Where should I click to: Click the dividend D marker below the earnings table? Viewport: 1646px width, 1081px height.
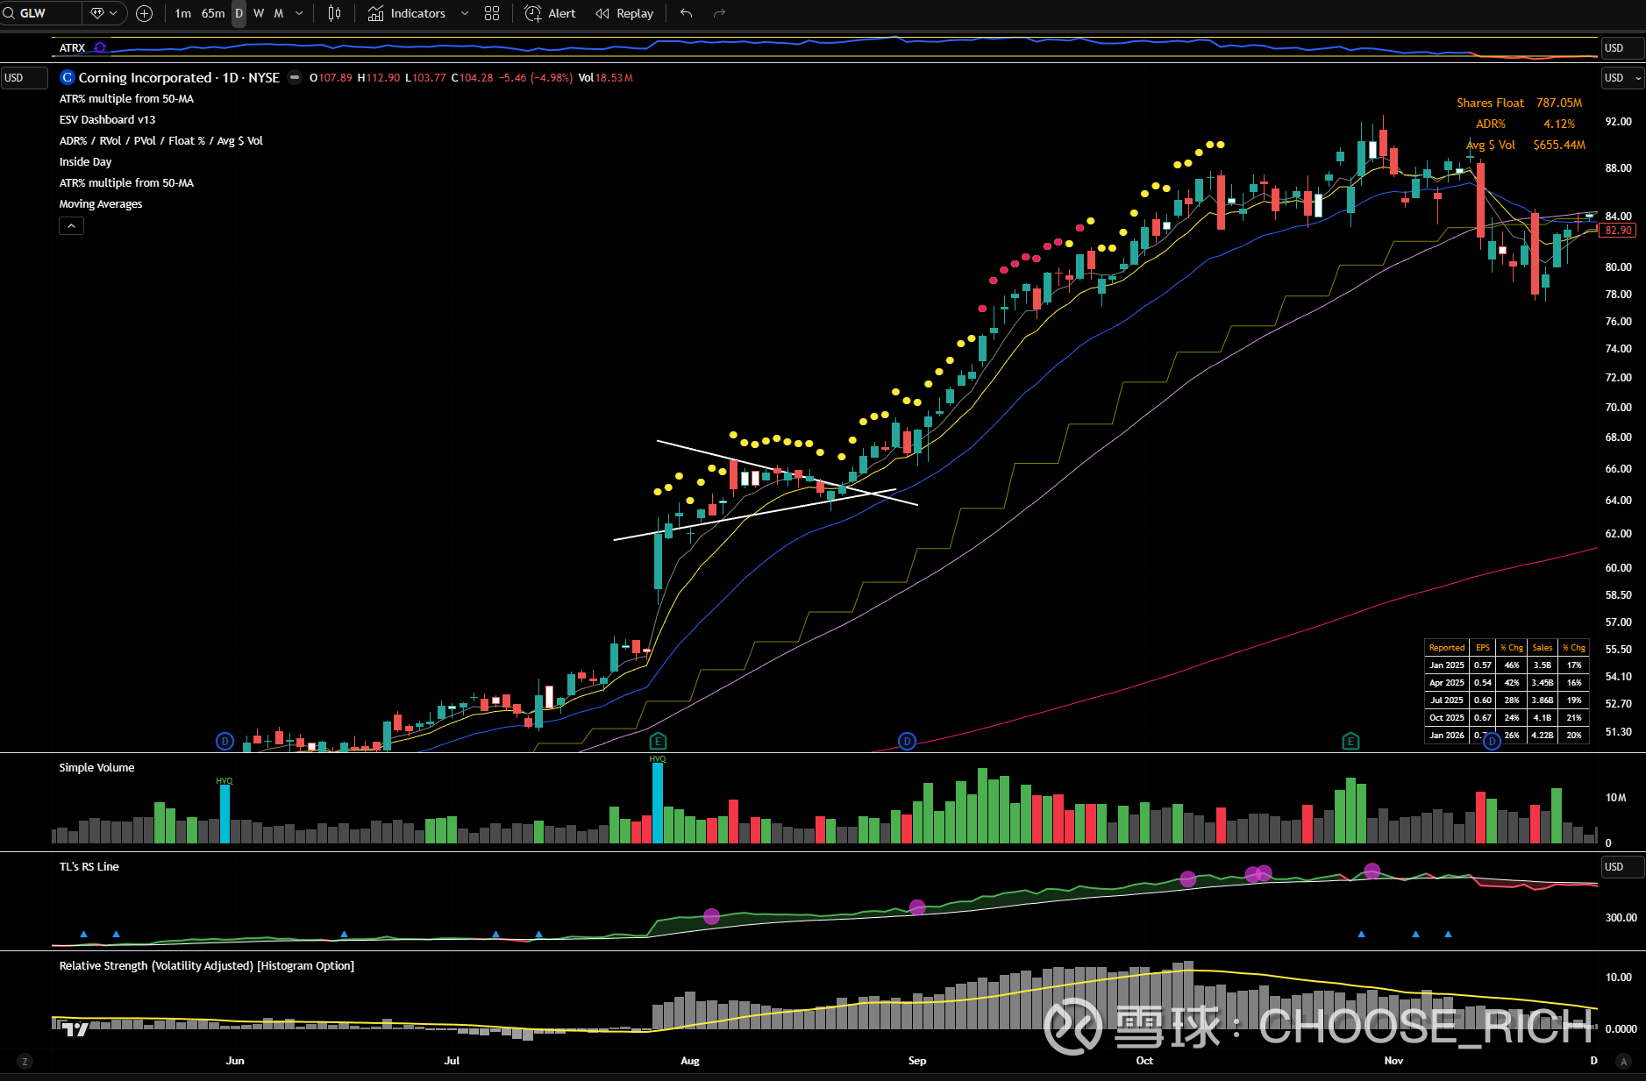click(x=1491, y=742)
